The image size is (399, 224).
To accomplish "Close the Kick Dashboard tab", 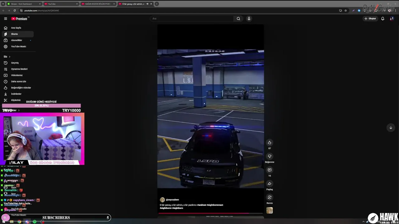I will (x=40, y=4).
